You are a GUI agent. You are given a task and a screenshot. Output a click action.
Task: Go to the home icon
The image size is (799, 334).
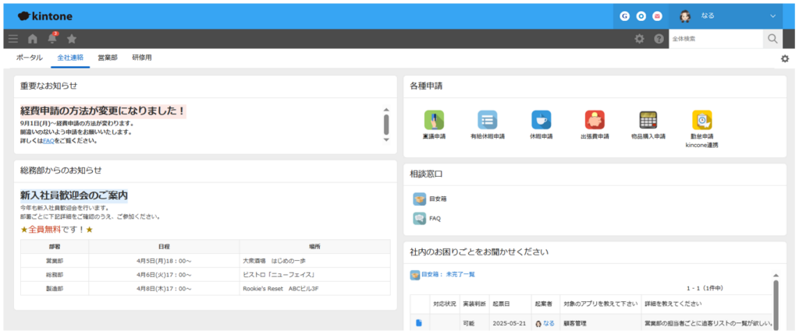(33, 39)
